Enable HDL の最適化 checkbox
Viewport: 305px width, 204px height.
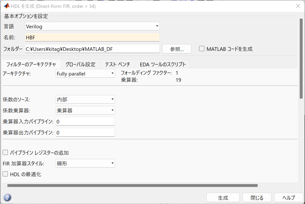[x=5, y=174]
